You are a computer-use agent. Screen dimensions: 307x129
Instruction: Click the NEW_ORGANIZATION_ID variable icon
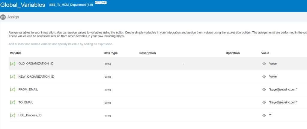pos(13,76)
